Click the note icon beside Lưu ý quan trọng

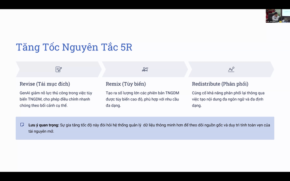click(22, 124)
